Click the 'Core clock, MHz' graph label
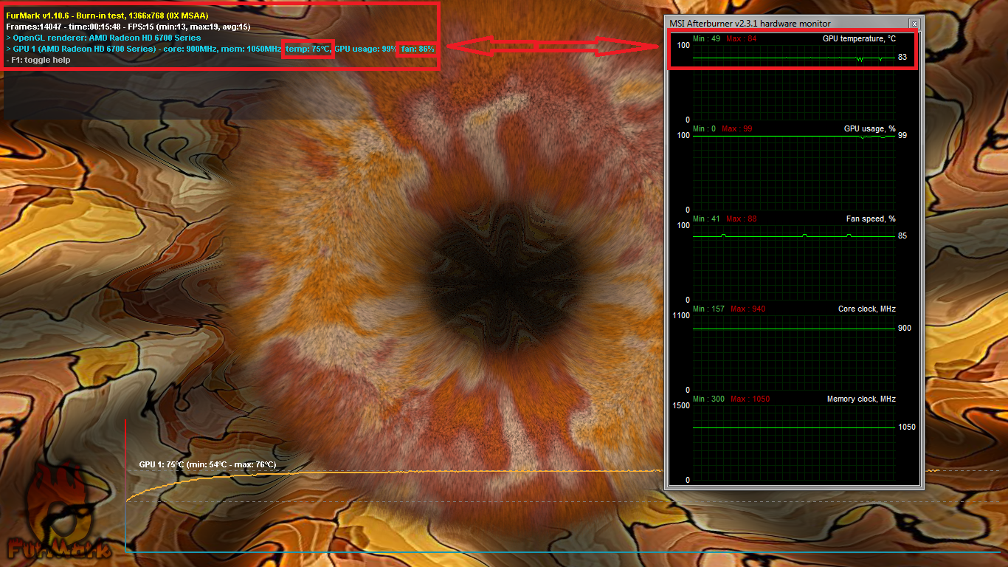1008x567 pixels. 867,309
